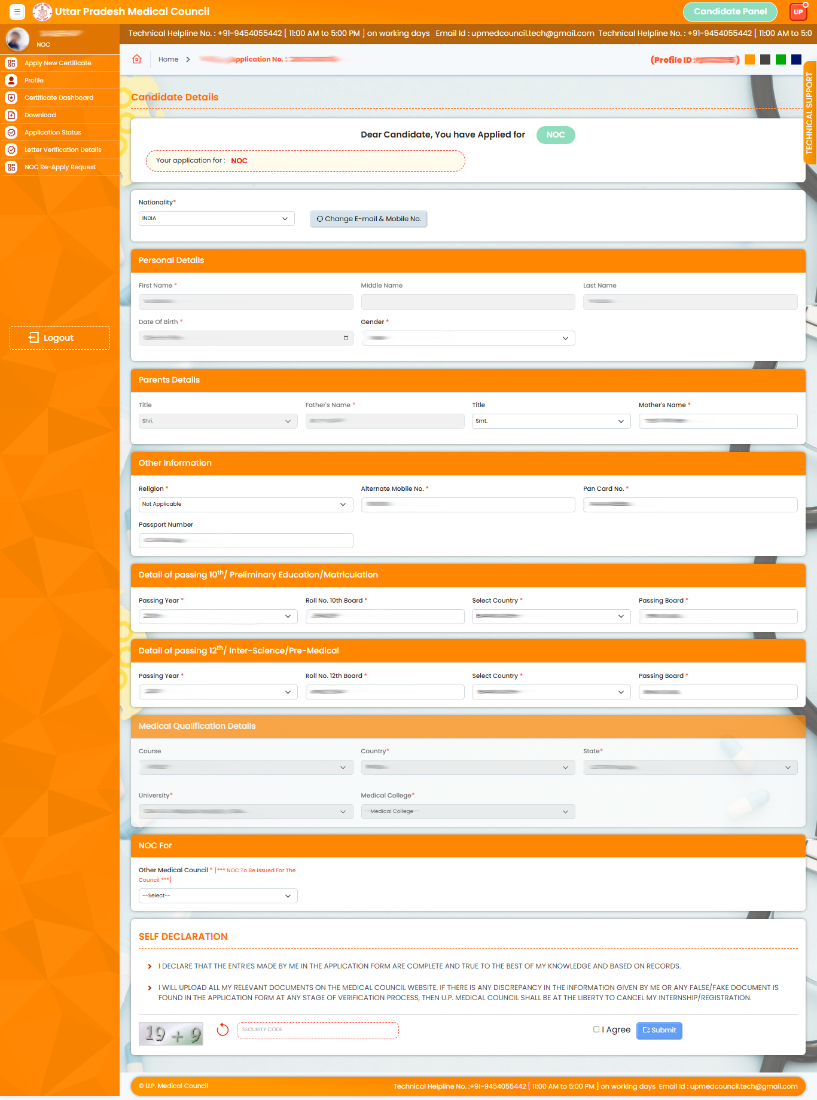Screen dimensions: 817x1100
Task: Open the Other Medical Council dropdown
Action: 218,896
